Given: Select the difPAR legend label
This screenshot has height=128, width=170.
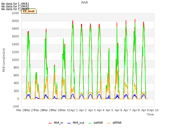Looking at the screenshot, I should pyautogui.click(x=117, y=123).
